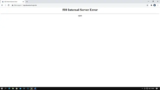This screenshot has height=90, width=160.
Task: Open a new tab with the plus button
Action: point(27,2)
